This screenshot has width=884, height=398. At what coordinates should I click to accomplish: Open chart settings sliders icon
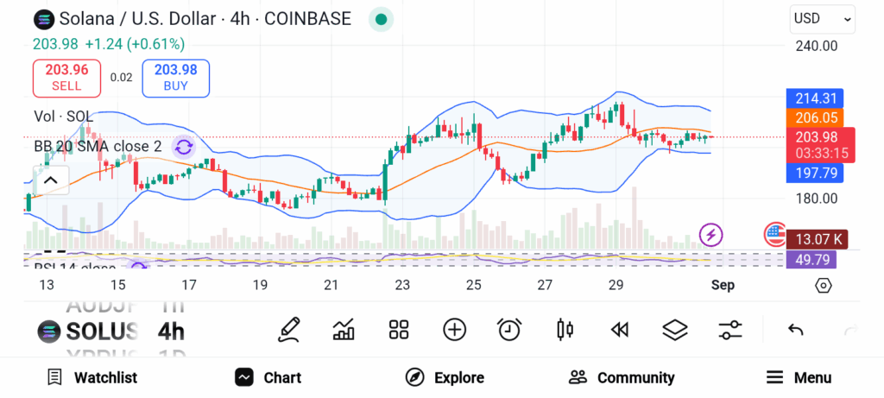(x=730, y=329)
